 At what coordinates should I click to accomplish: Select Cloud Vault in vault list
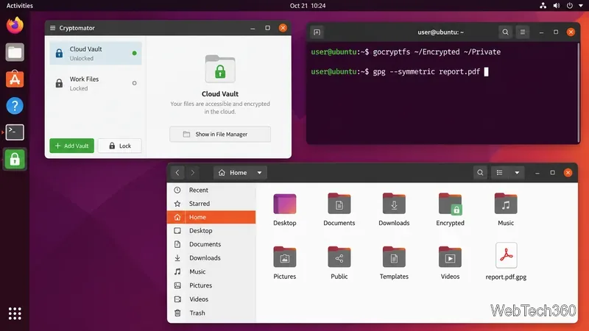(96, 53)
